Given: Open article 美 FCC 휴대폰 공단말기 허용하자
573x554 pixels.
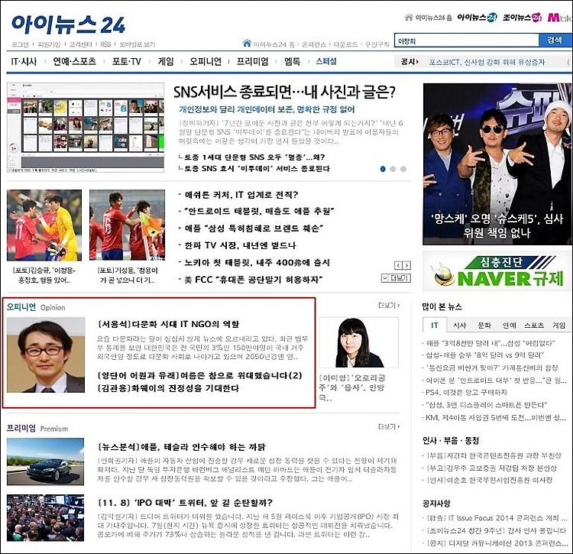Looking at the screenshot, I should (254, 280).
